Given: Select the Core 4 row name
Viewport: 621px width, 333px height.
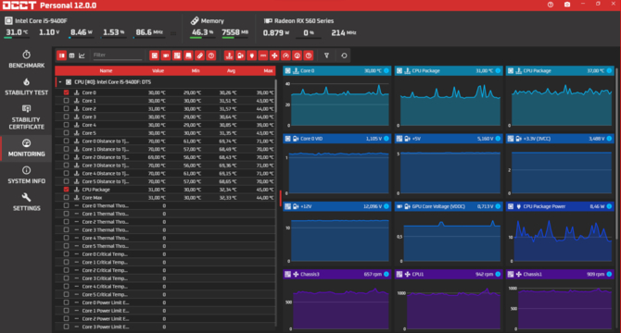Looking at the screenshot, I should click(89, 125).
